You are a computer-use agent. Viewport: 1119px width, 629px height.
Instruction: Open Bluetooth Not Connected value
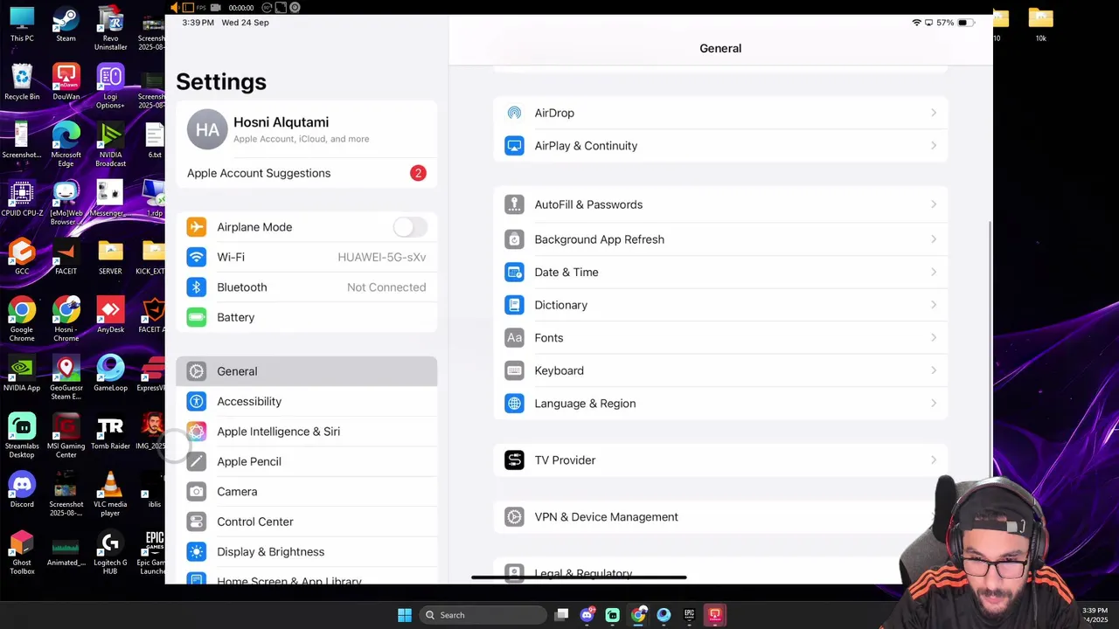pyautogui.click(x=386, y=287)
